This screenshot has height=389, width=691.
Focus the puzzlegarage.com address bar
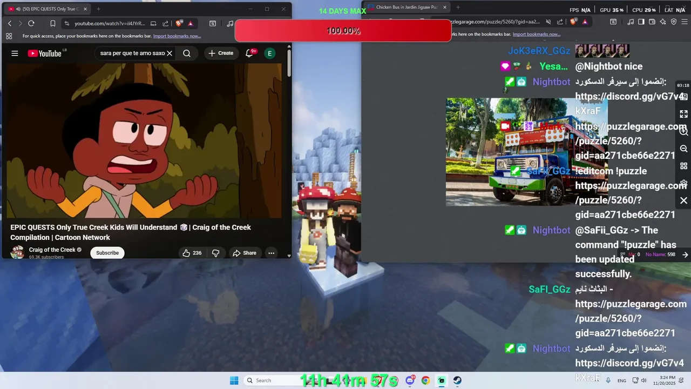496,22
